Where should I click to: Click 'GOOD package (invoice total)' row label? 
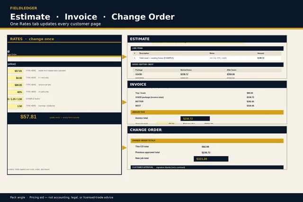pyautogui.click(x=150, y=97)
